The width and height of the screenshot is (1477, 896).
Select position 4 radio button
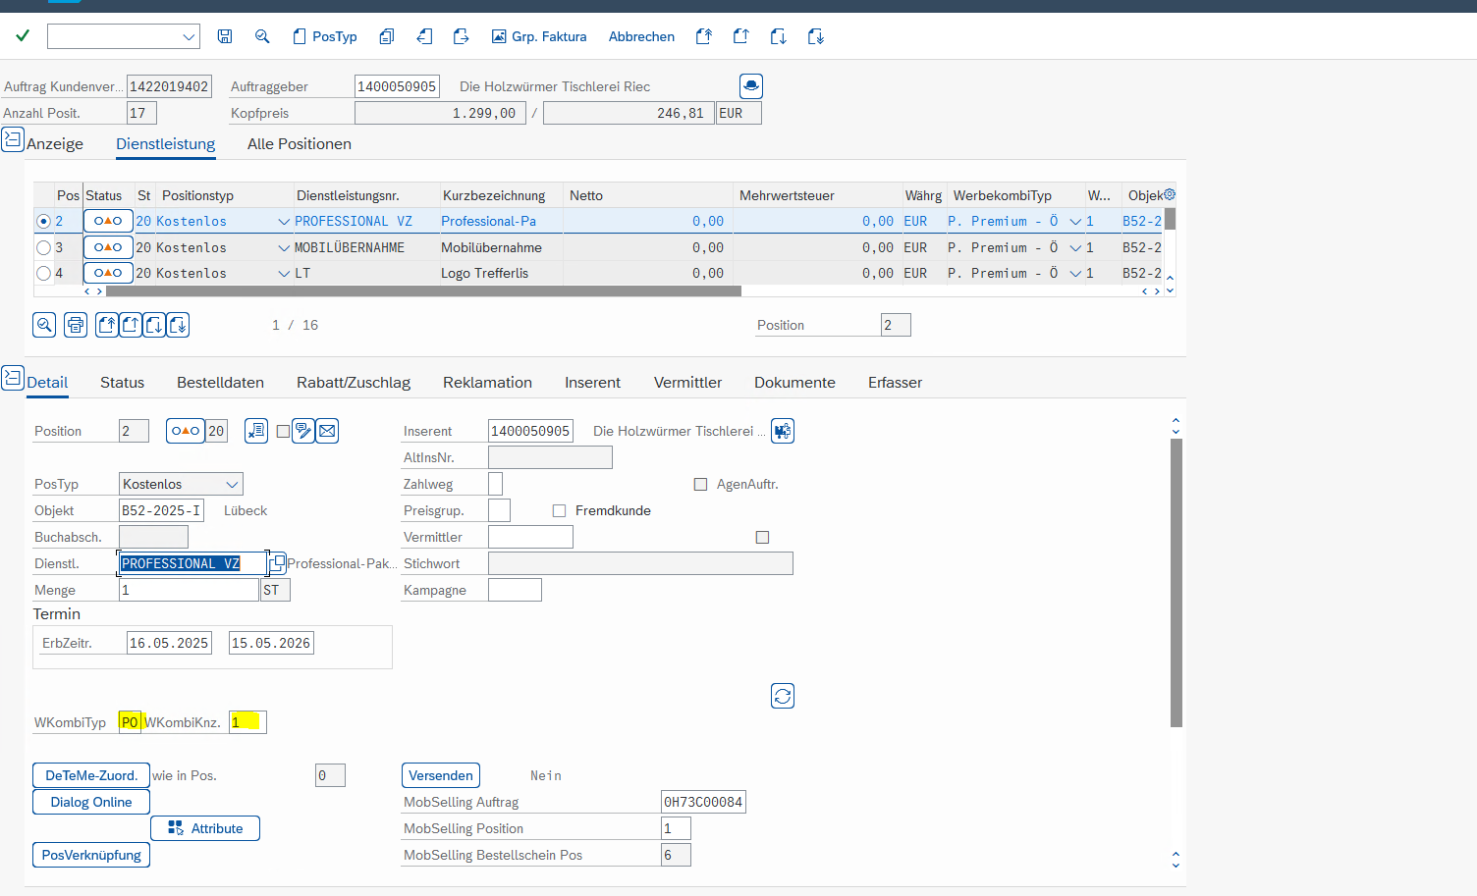coord(43,273)
